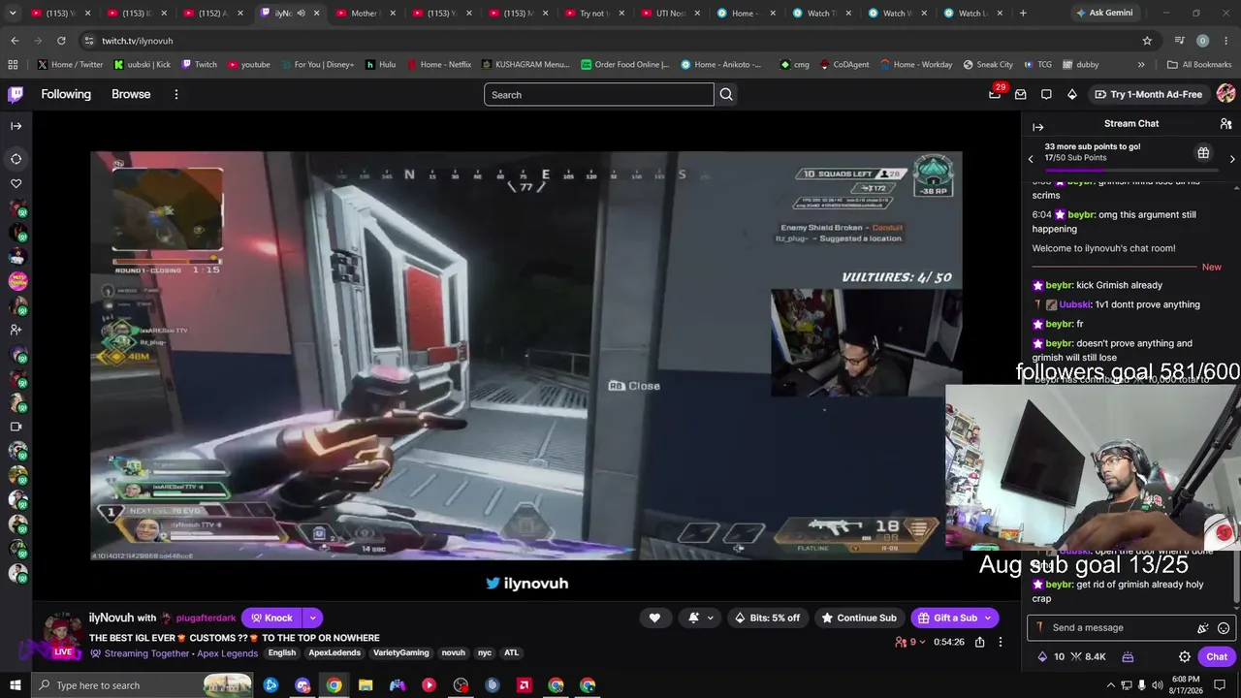Send message with Chat button
The image size is (1241, 698).
coord(1217,656)
